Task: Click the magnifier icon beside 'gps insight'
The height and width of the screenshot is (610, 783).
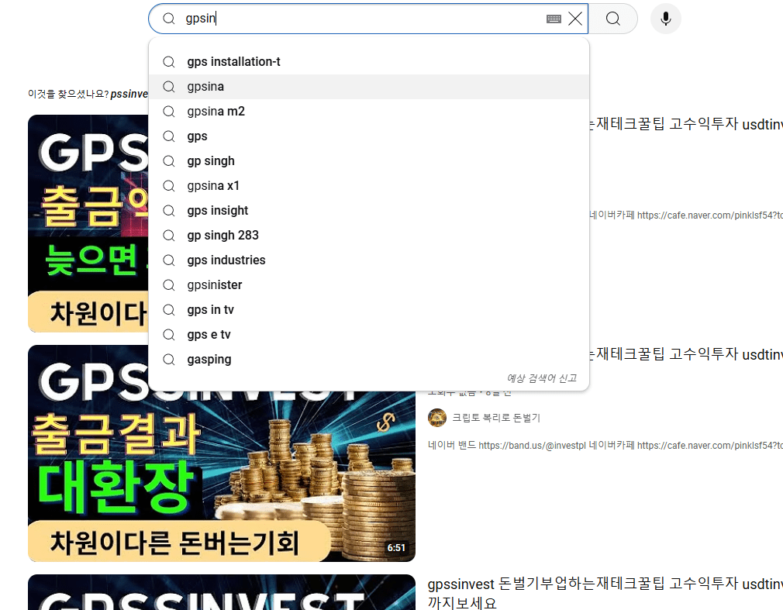Action: (169, 211)
